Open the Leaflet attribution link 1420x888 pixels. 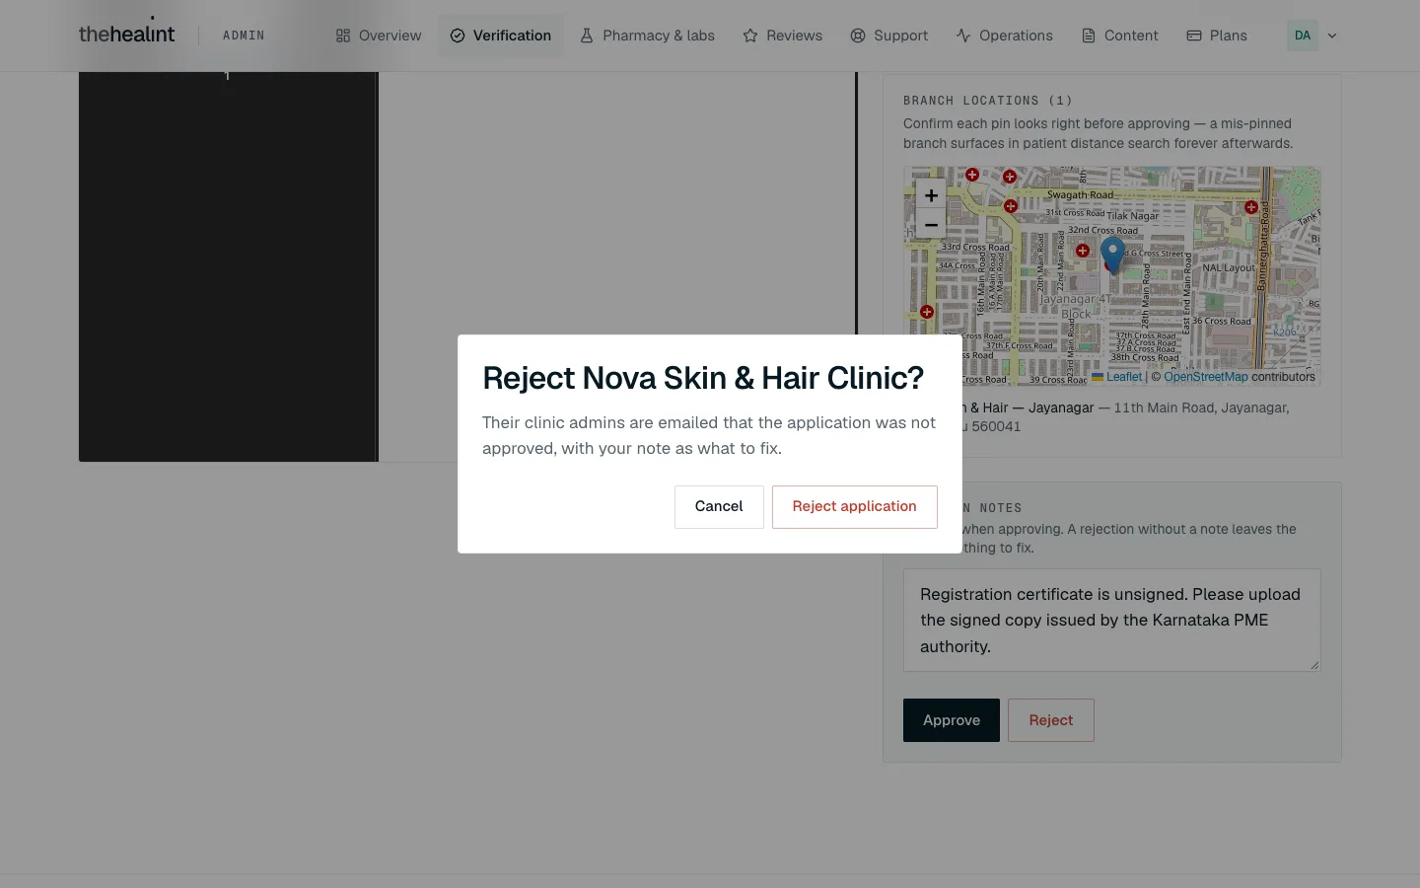pos(1117,377)
